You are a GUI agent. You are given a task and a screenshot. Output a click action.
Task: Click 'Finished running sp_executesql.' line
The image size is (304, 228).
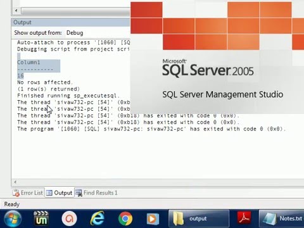coord(68,96)
